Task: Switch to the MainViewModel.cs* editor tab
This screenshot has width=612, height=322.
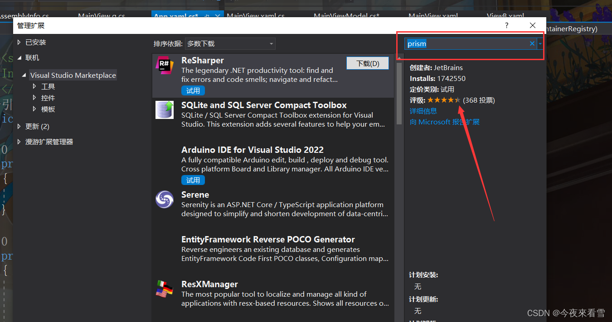Action: pyautogui.click(x=347, y=16)
